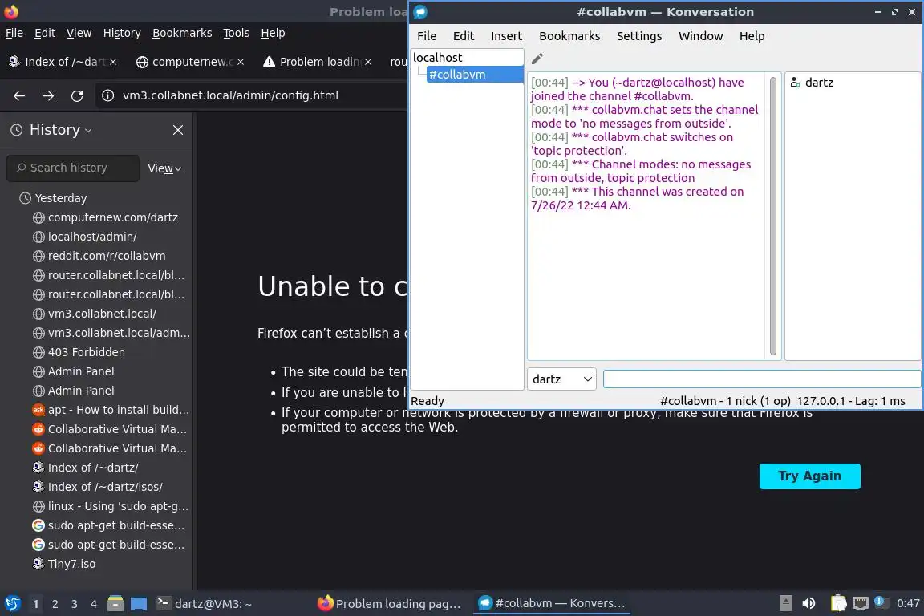Open the Firefox Tools menu
The height and width of the screenshot is (616, 924).
[x=237, y=33]
